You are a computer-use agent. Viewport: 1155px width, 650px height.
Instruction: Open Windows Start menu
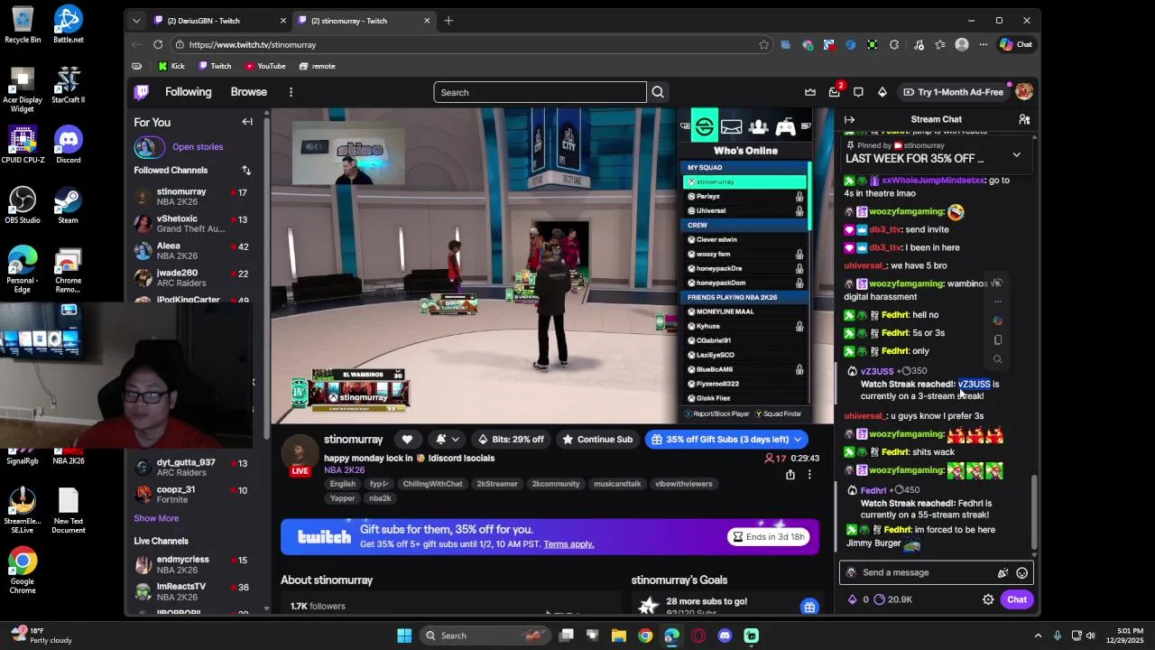pos(404,636)
